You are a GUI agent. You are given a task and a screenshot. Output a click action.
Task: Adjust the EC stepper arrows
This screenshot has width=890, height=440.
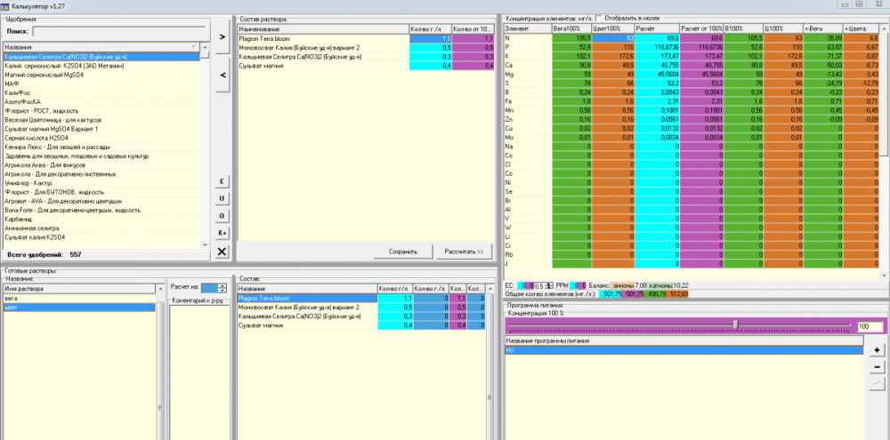[548, 285]
